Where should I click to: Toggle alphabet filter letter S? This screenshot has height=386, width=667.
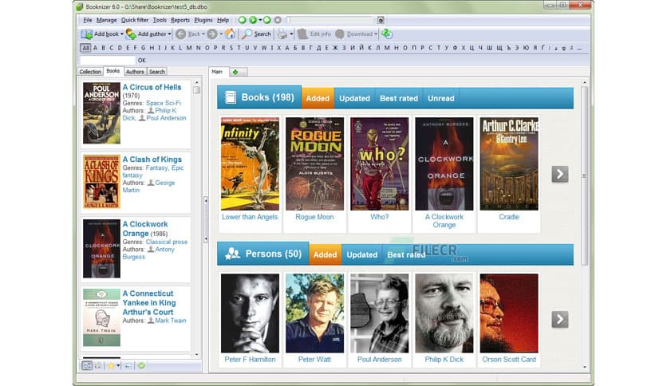(231, 48)
